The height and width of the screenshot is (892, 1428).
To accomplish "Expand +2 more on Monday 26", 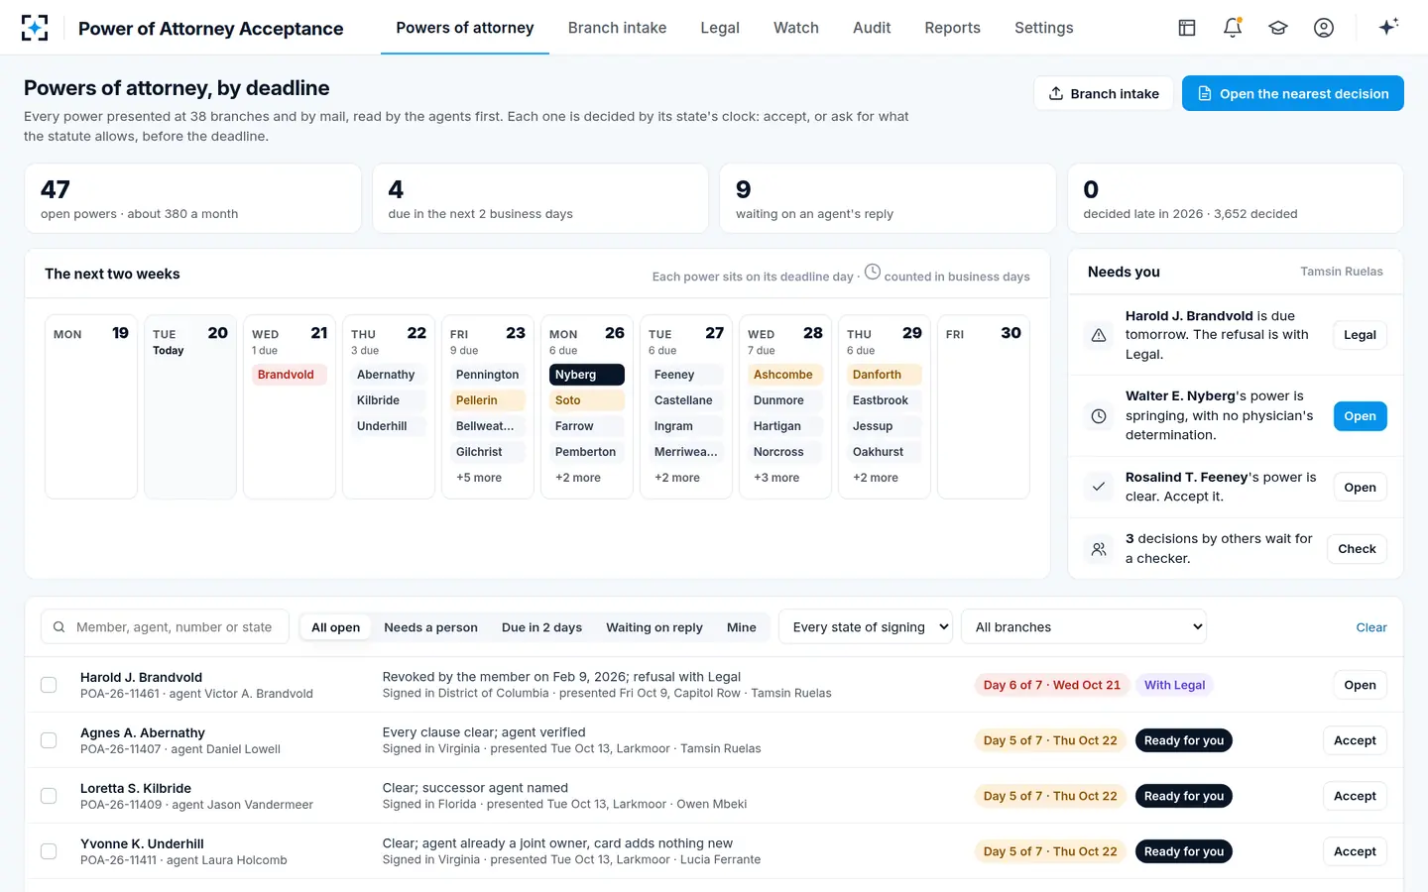I will pos(578,478).
